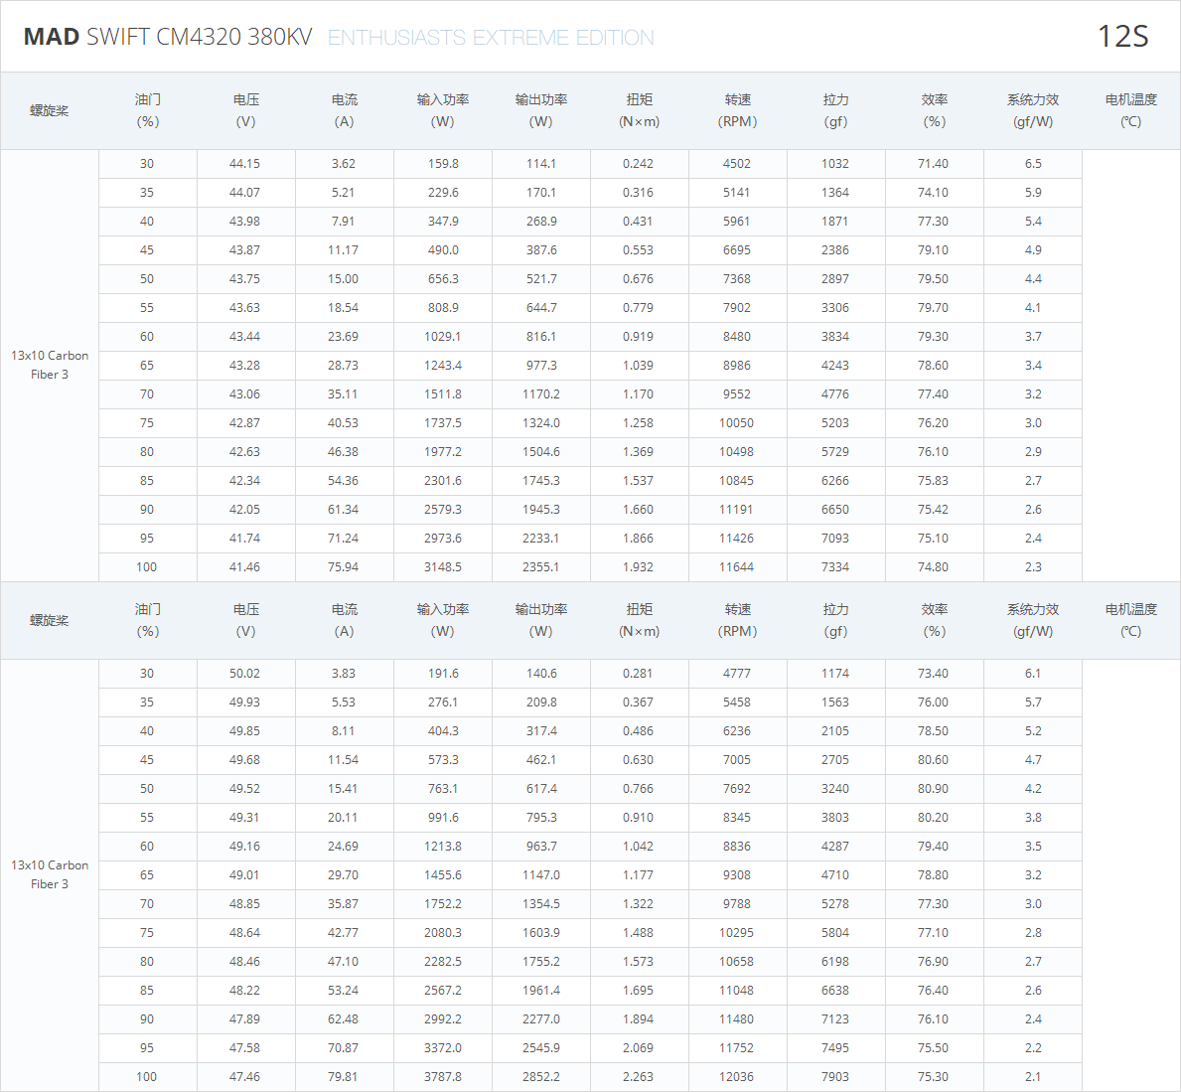Select system efficiency cell 6.5
The width and height of the screenshot is (1181, 1092).
pos(1033,164)
